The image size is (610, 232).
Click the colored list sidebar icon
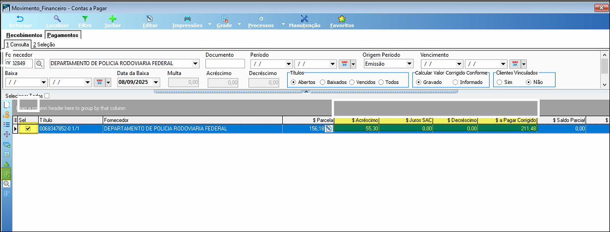pyautogui.click(x=7, y=124)
